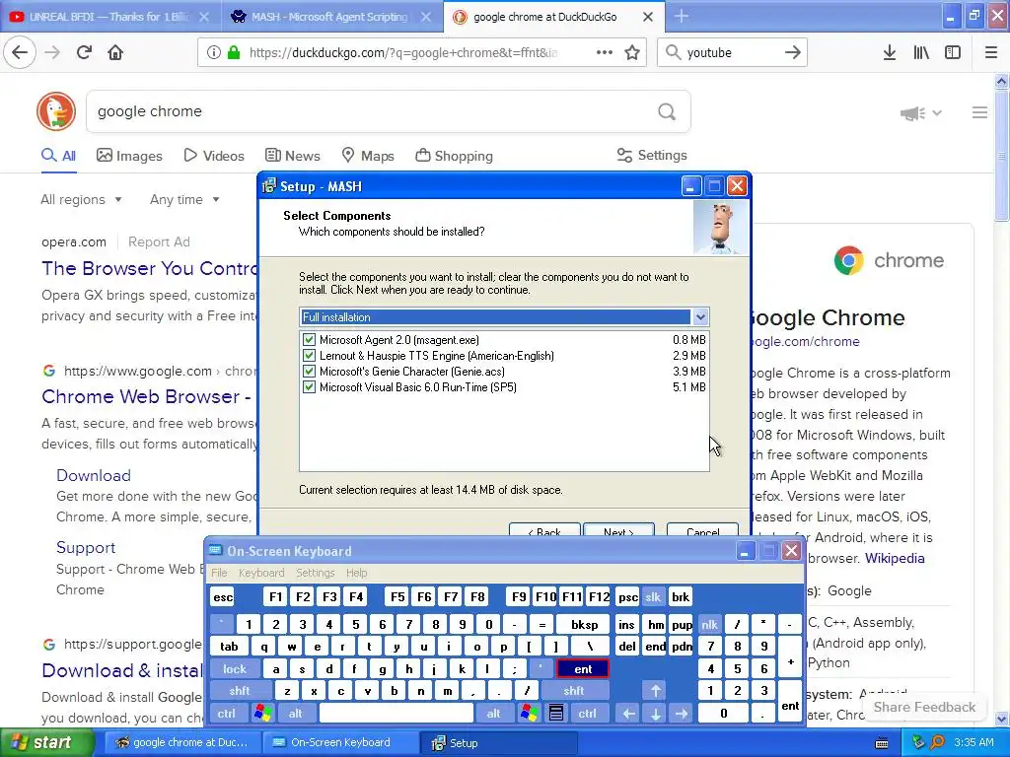Bookmark this page with the star icon

point(632,52)
